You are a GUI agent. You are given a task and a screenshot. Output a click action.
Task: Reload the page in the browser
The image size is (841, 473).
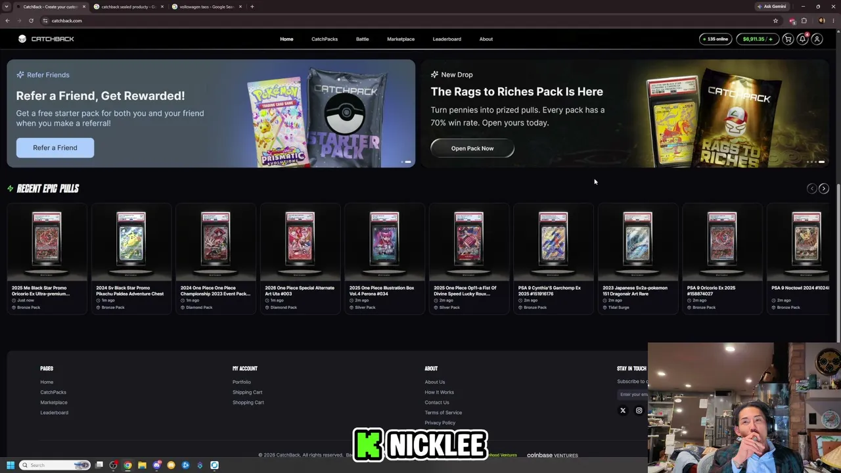[x=31, y=20]
